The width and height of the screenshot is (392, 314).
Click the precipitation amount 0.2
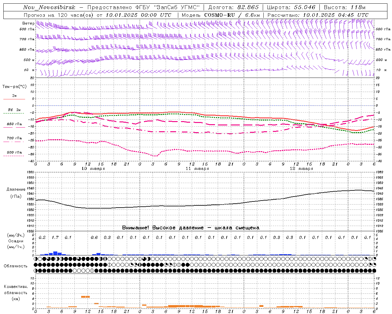pos(42,237)
